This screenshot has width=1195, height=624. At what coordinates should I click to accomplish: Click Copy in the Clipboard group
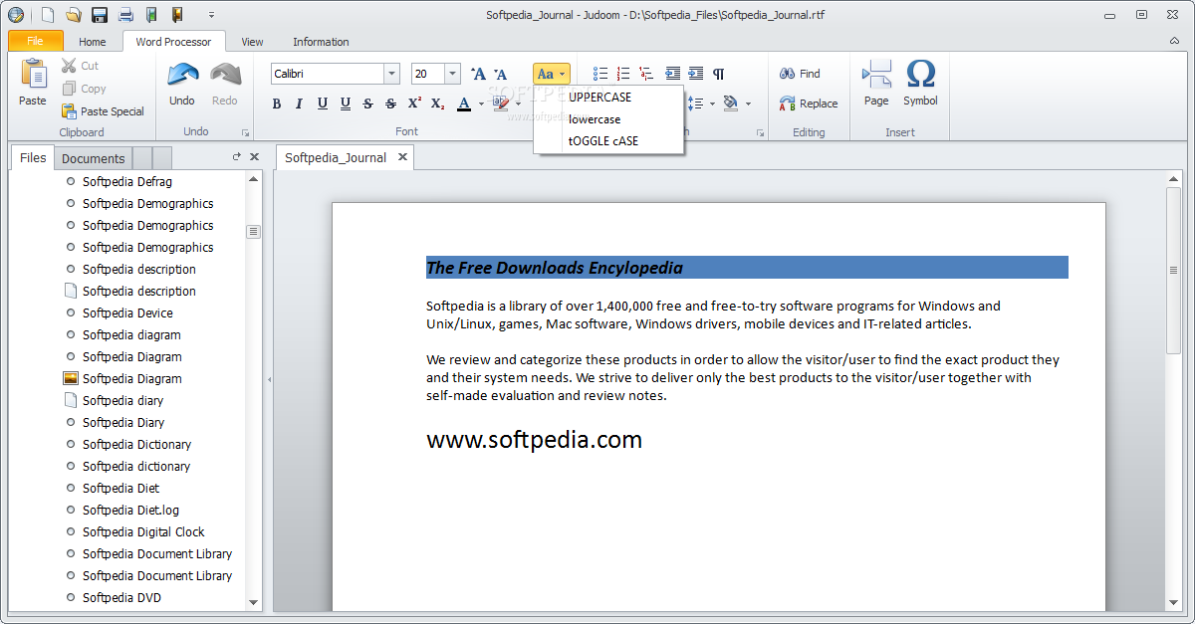84,89
